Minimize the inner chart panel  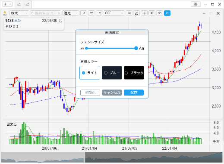click(x=204, y=13)
